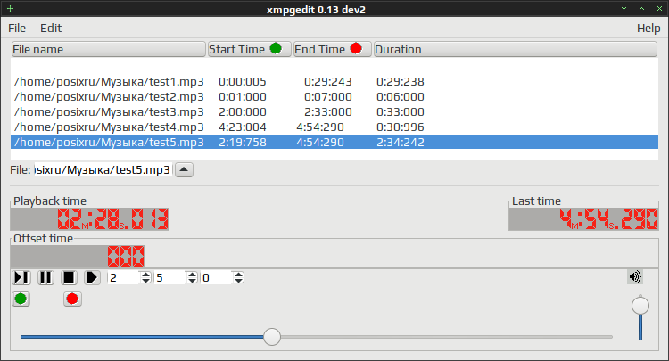Image resolution: width=669 pixels, height=361 pixels.
Task: Click the End Time column header
Action: (x=332, y=49)
